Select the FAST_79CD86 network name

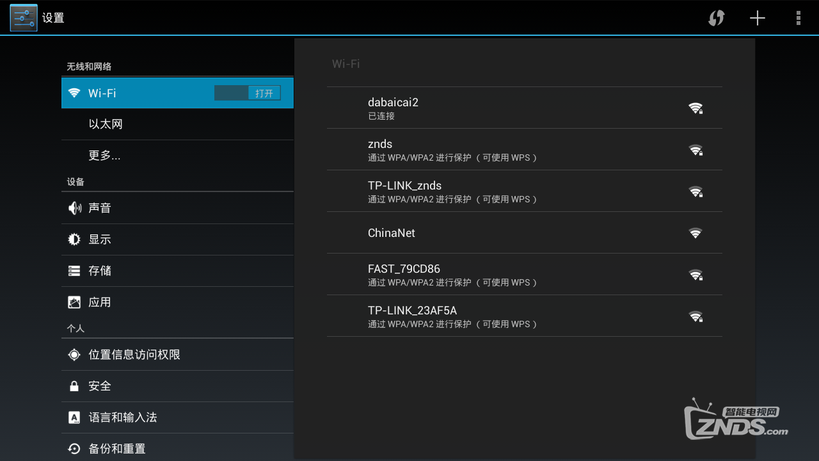[x=404, y=269]
